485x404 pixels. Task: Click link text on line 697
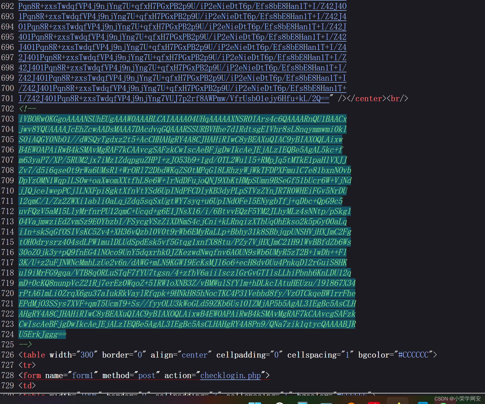click(x=182, y=57)
